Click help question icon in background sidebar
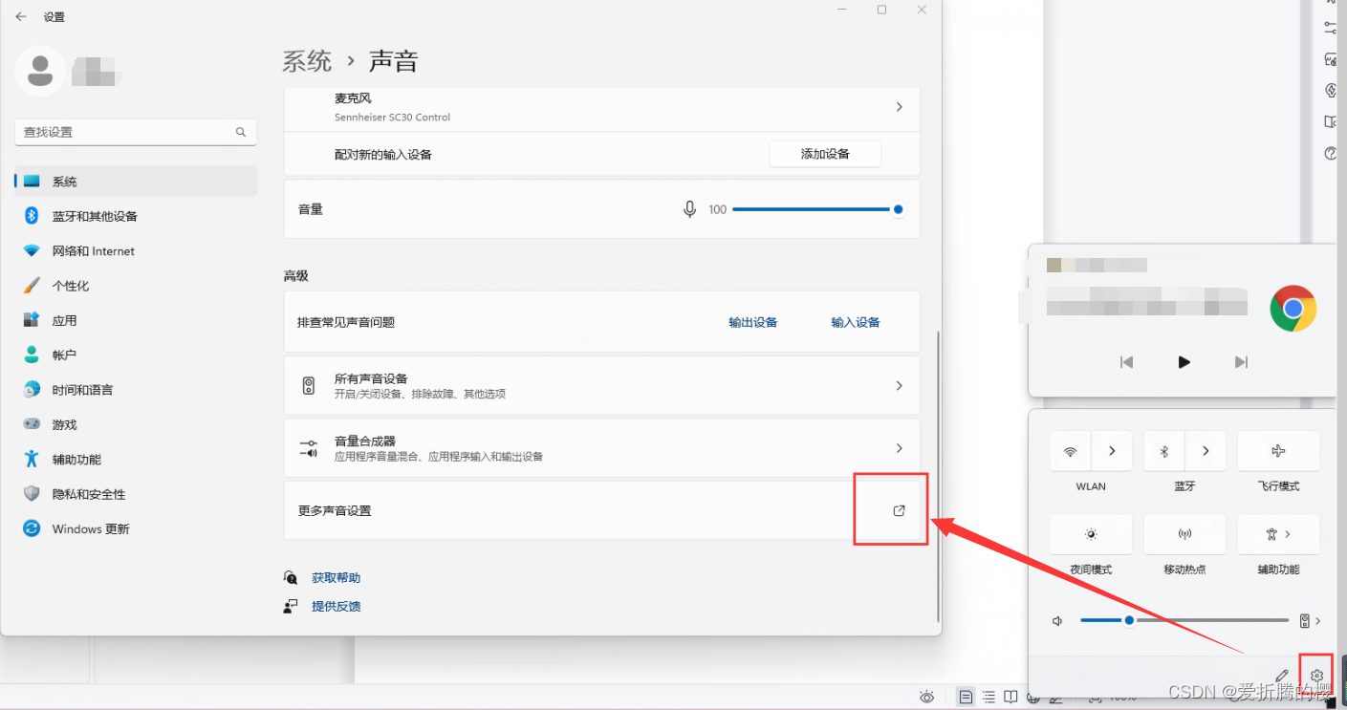 coord(1330,153)
